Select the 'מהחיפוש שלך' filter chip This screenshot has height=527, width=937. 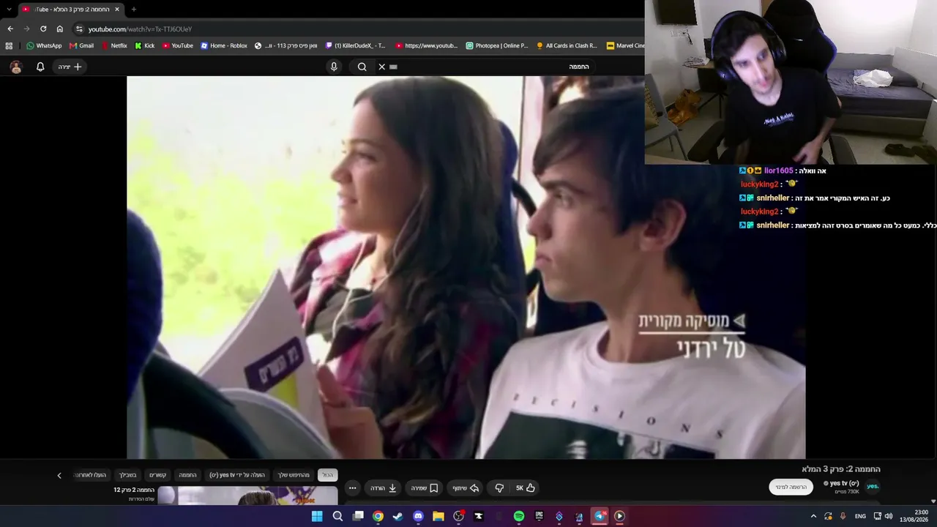tap(294, 475)
